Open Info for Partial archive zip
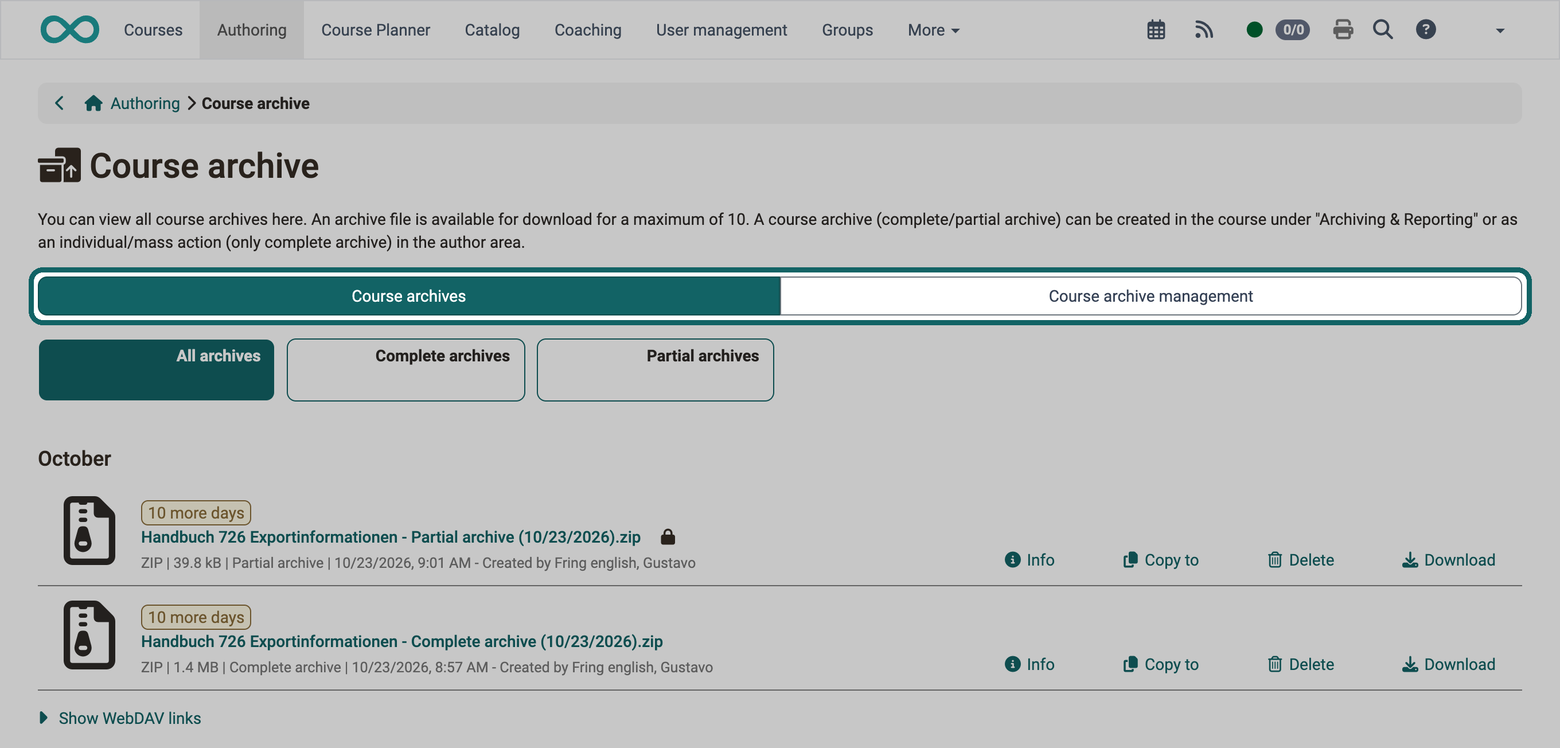This screenshot has height=748, width=1560. pyautogui.click(x=1029, y=560)
